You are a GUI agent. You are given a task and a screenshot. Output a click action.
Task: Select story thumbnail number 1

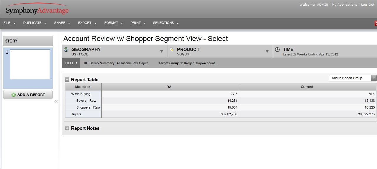[x=30, y=64]
